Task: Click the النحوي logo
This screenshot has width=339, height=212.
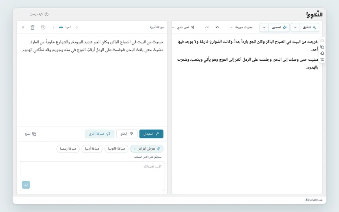Action: (x=314, y=15)
